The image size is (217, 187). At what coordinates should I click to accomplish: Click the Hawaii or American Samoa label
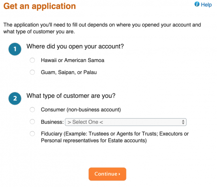click(x=73, y=60)
